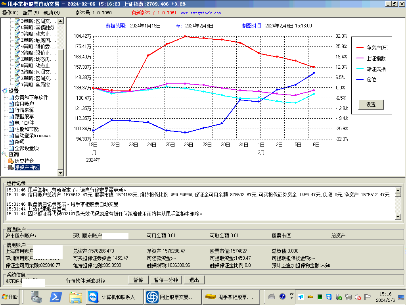The height and width of the screenshot is (305, 406).
Task: Click the 历史持仓 icon in the query tree
Action: click(11, 161)
